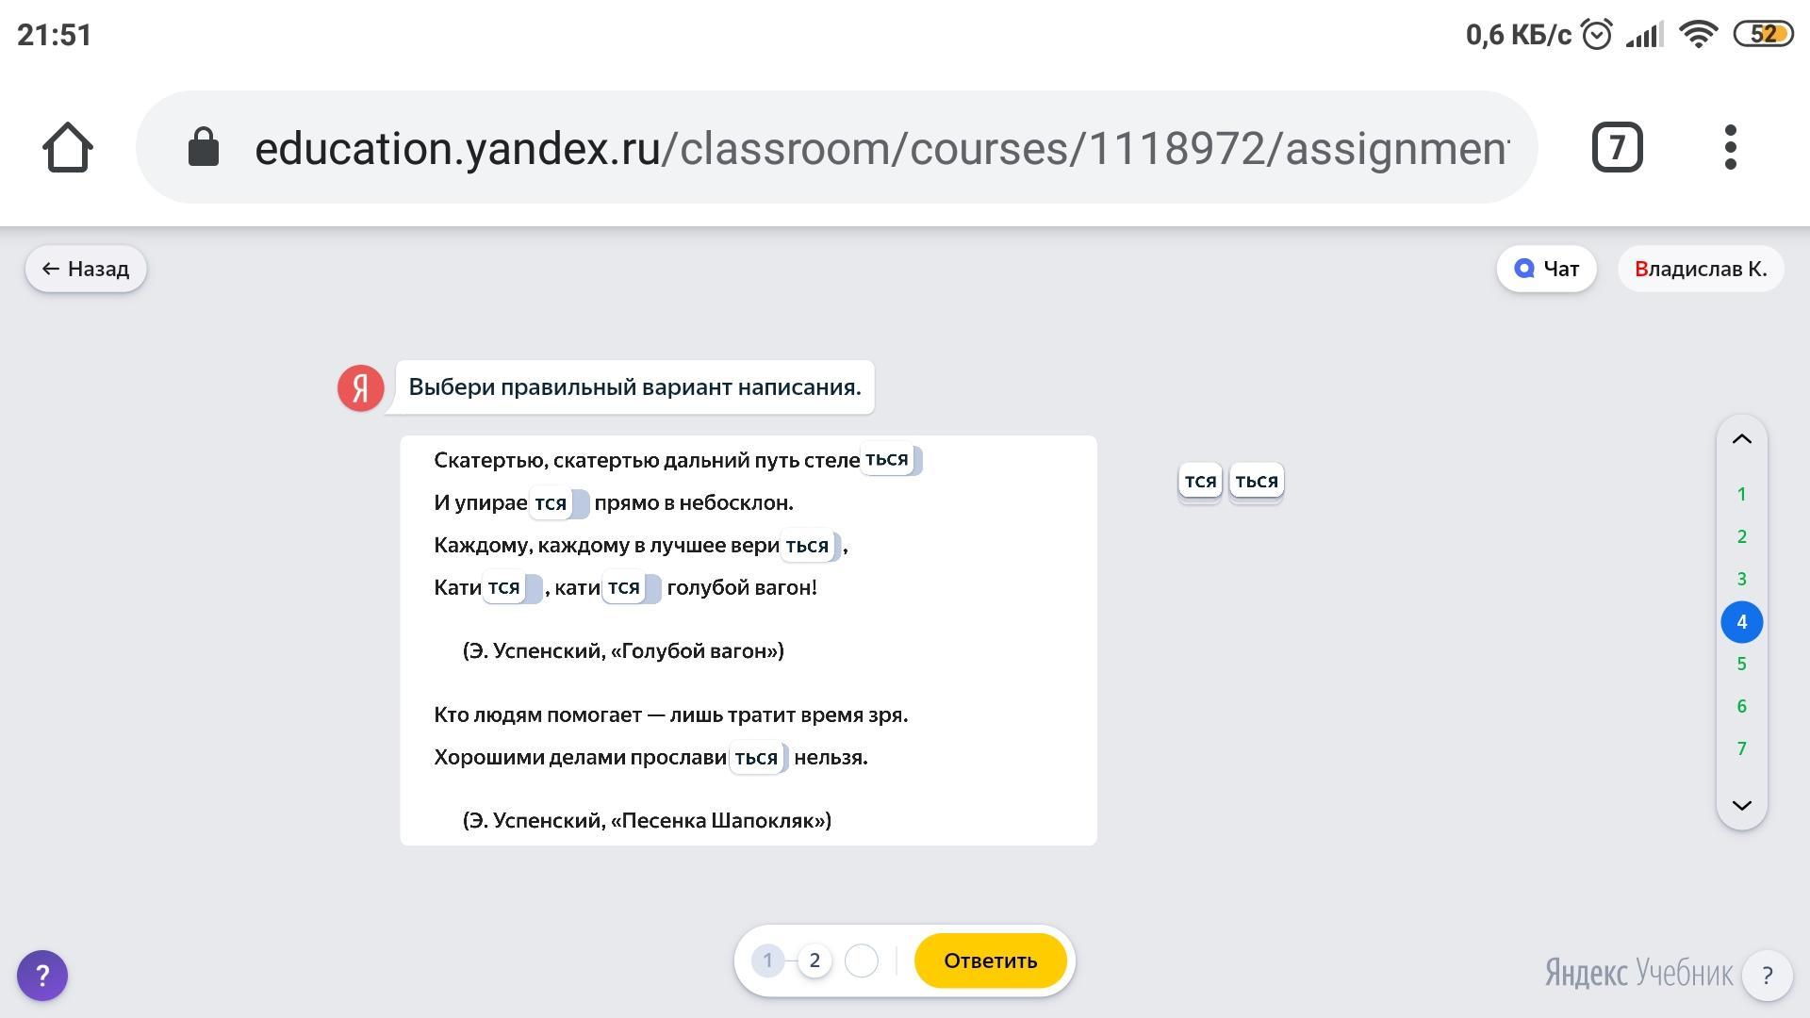The image size is (1810, 1018).
Task: Tap the browser address bar URL
Action: tap(881, 148)
